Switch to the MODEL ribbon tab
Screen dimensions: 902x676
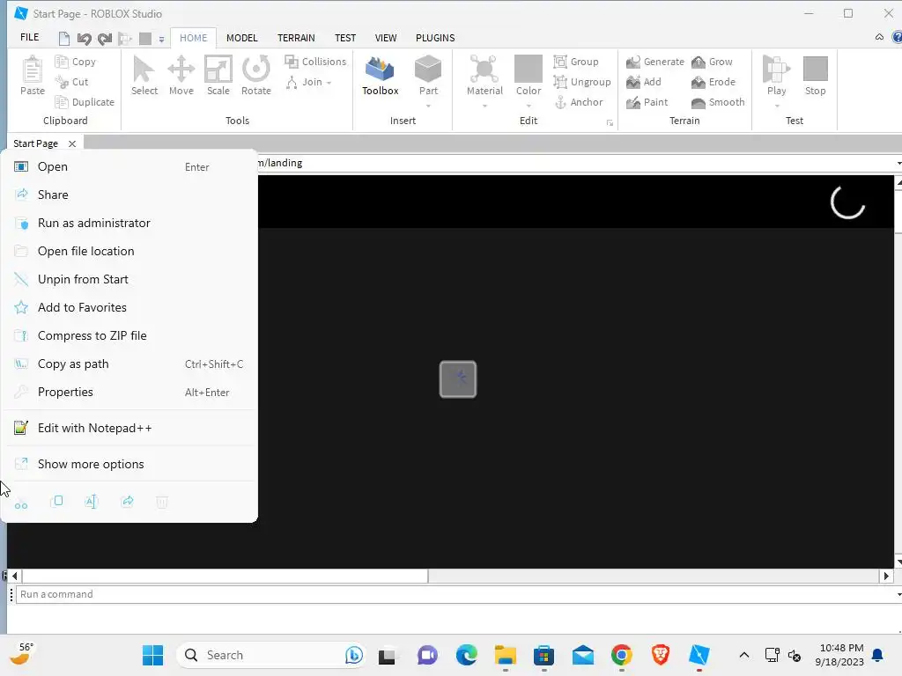pyautogui.click(x=241, y=38)
